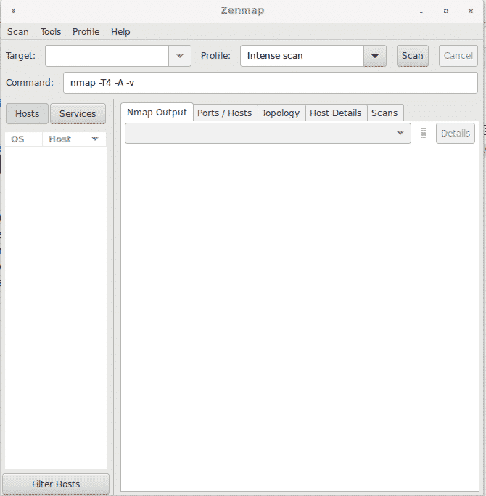Switch to the Services list view

78,113
